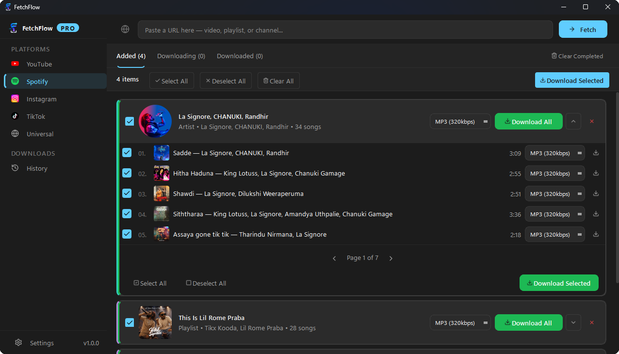Click the Fetch button
This screenshot has width=619, height=354.
pyautogui.click(x=583, y=29)
